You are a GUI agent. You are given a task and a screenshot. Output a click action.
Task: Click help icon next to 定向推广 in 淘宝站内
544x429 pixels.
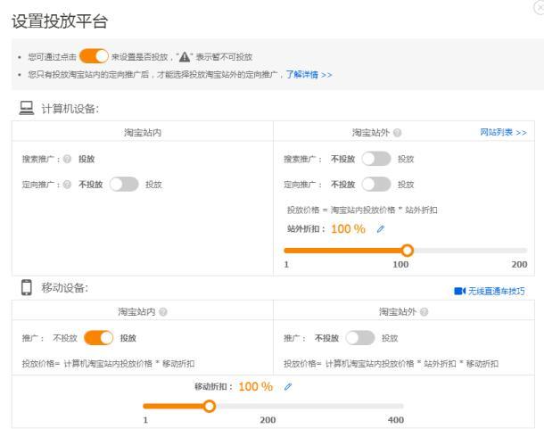coord(67,185)
